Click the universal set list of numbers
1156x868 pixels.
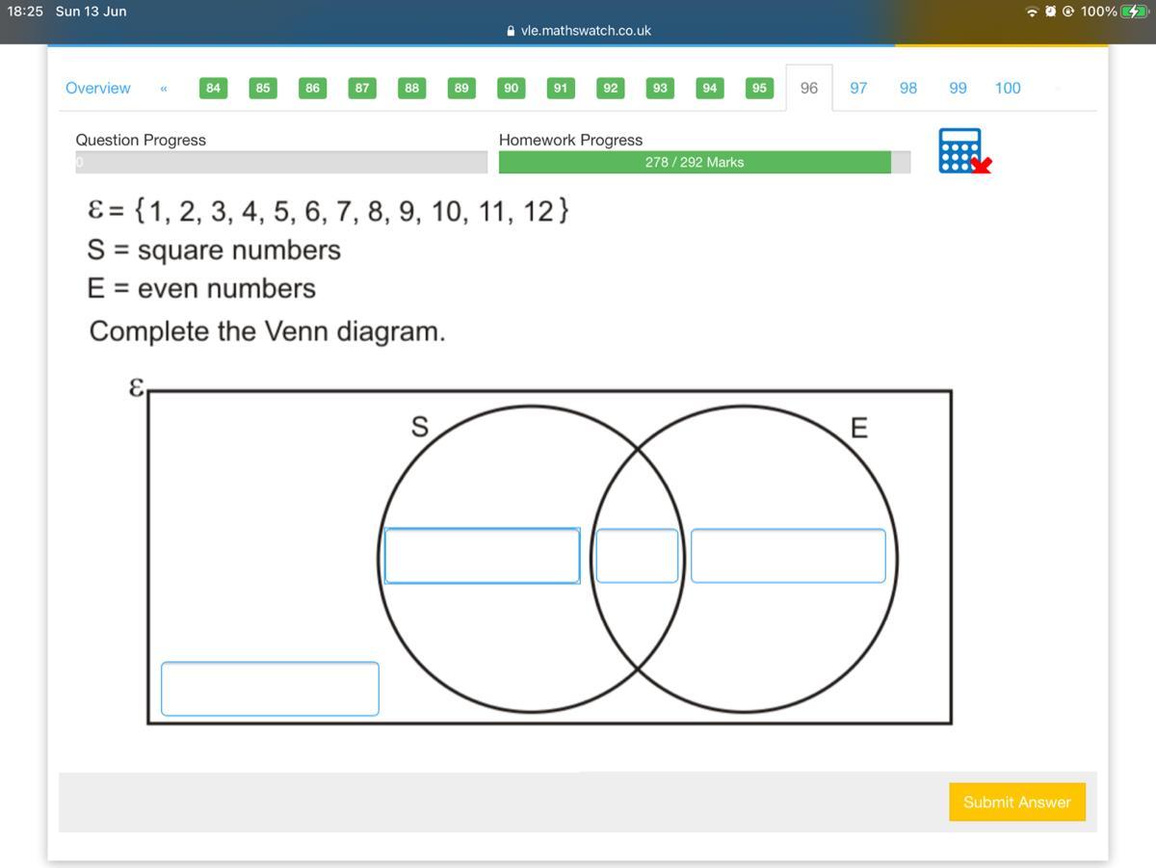tap(328, 211)
